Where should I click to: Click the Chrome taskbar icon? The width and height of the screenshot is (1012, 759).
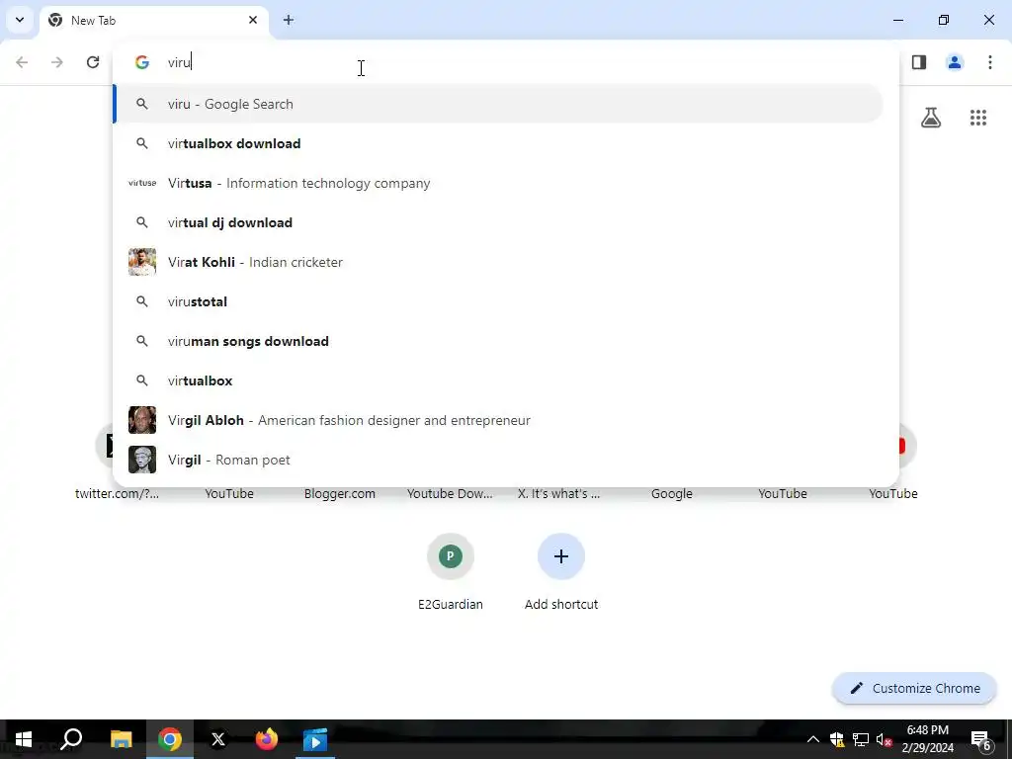pyautogui.click(x=170, y=739)
